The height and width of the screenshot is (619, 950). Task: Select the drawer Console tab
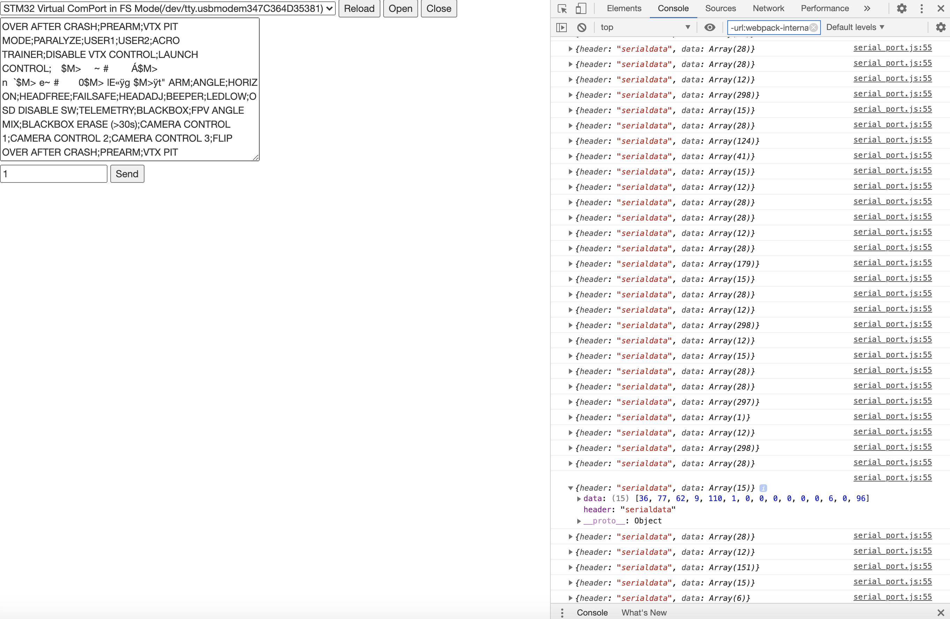coord(592,613)
